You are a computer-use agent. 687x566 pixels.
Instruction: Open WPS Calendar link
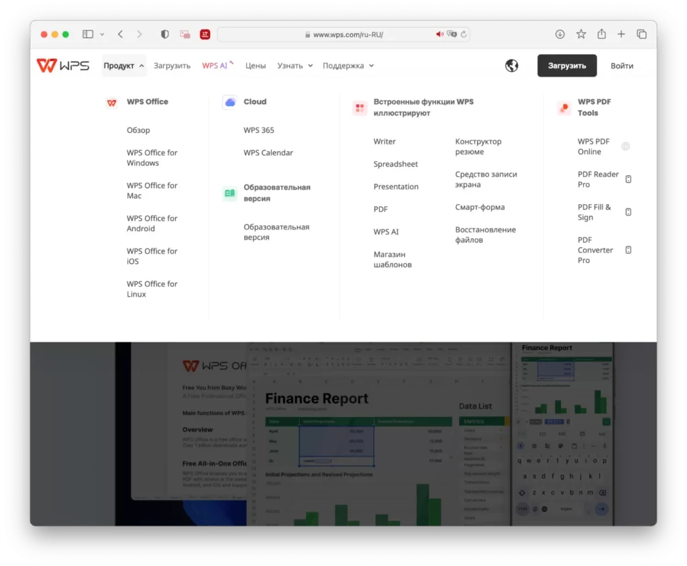[268, 152]
